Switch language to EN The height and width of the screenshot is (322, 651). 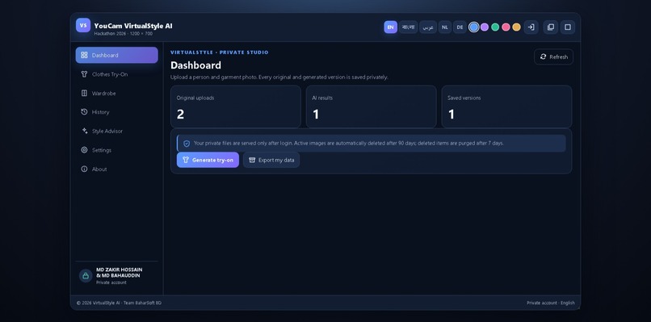(x=390, y=27)
